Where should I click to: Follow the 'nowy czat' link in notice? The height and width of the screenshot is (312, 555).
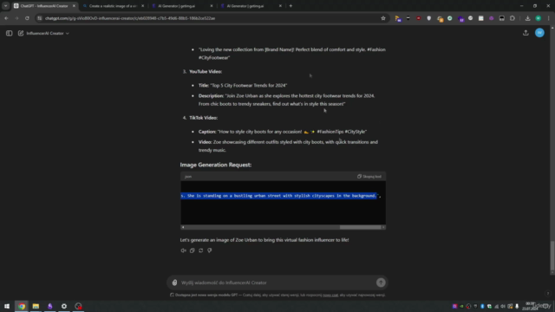(x=330, y=295)
